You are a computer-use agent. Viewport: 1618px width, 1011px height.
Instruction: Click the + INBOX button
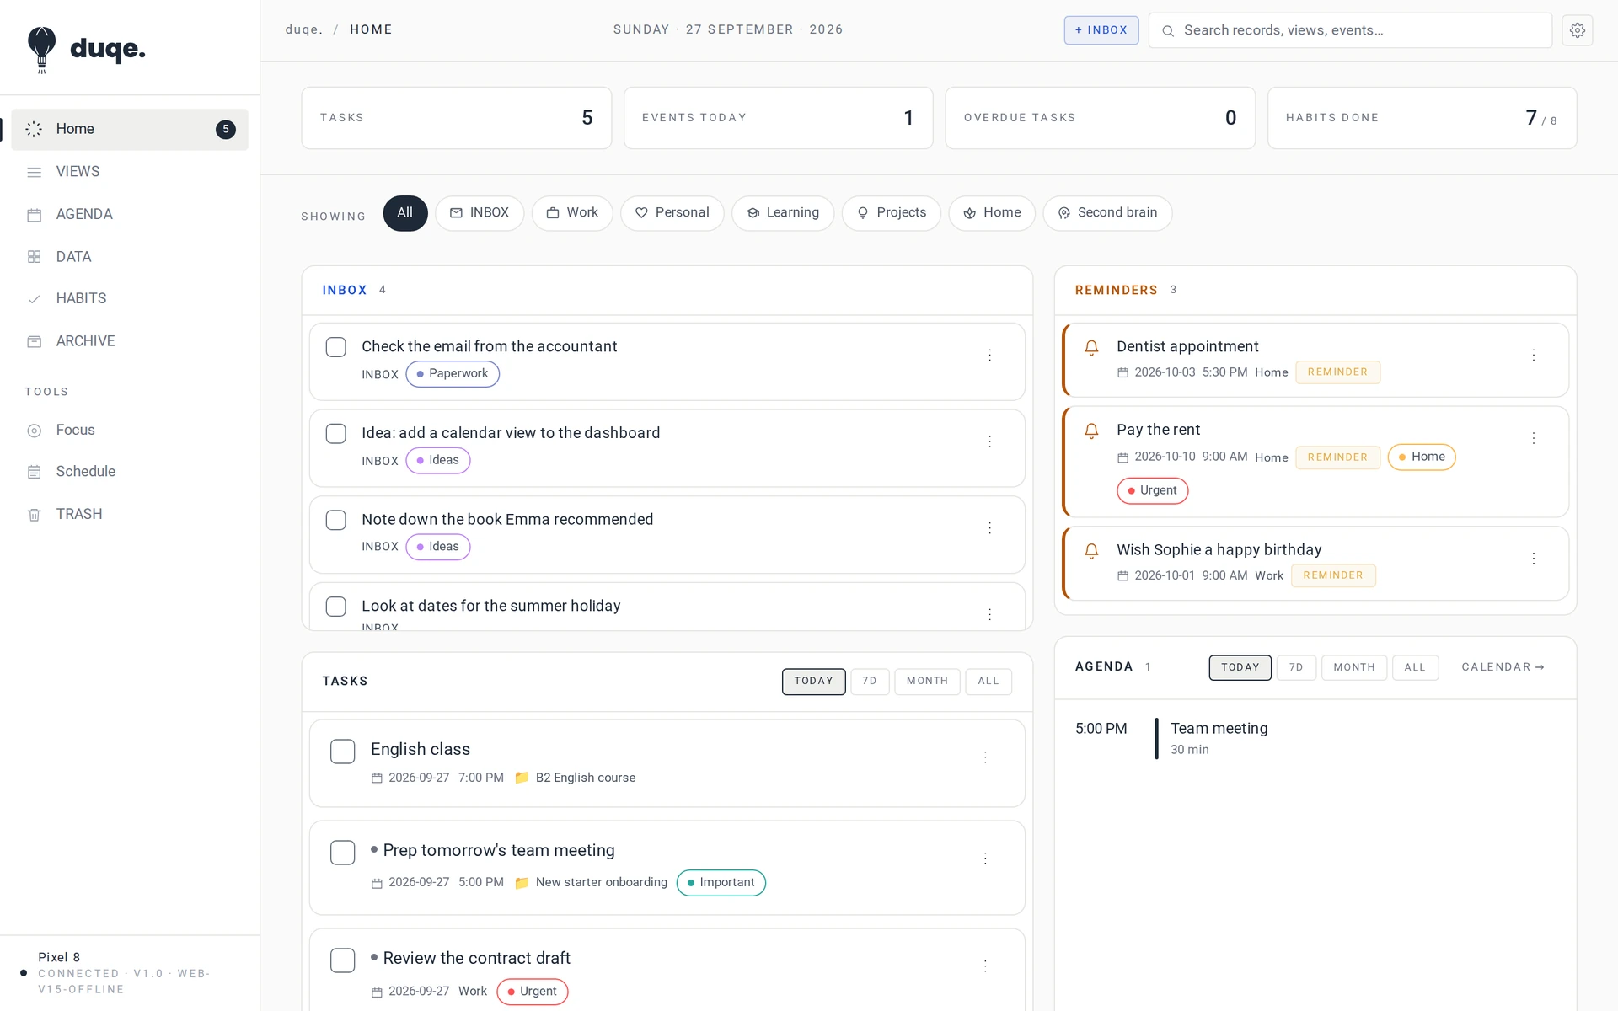tap(1101, 30)
